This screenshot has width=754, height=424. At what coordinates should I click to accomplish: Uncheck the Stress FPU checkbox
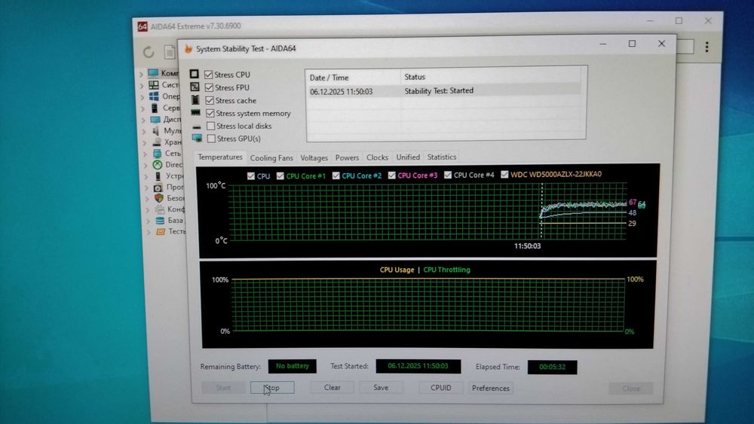click(x=209, y=87)
